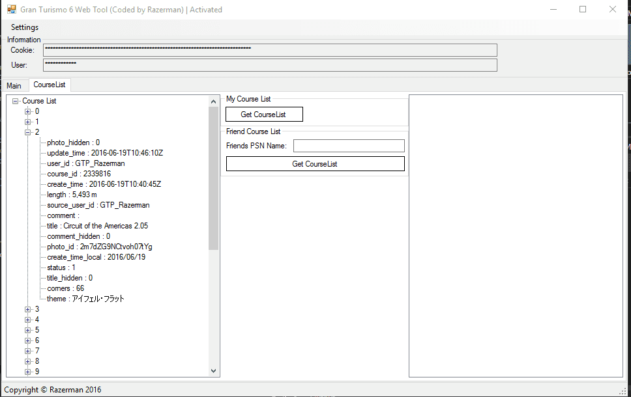Select course_id : 2339816 row
The width and height of the screenshot is (631, 397).
click(79, 174)
